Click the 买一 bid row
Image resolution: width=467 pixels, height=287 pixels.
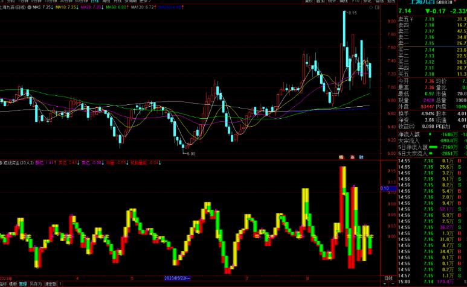[x=433, y=50]
